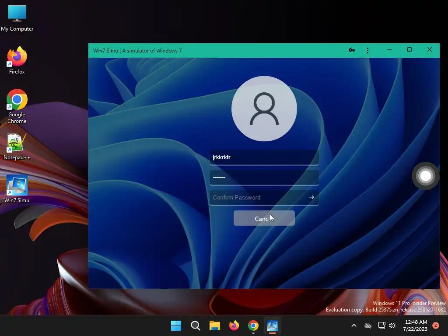
Task: Click the key icon in Win7 Simu title bar
Action: click(x=352, y=50)
